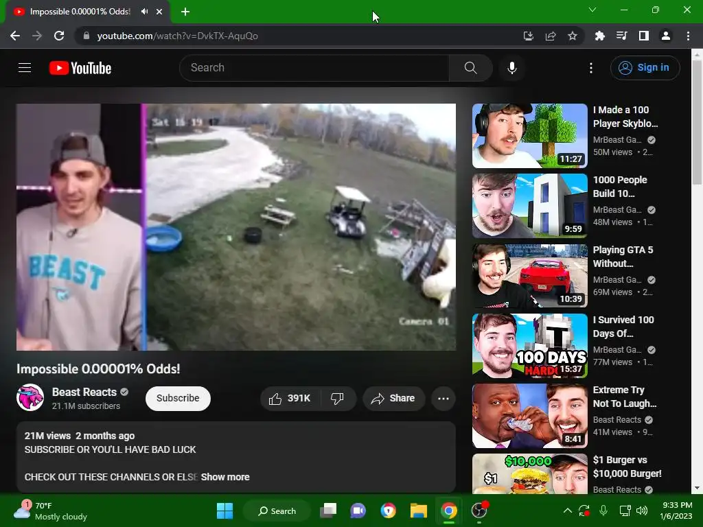Screen dimensions: 703x527
Task: Open volume control in system tray
Action: tap(642, 511)
